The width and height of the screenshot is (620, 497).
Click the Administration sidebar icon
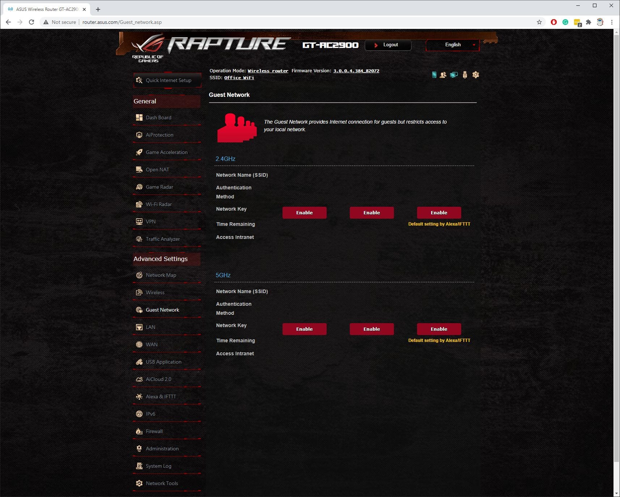(x=139, y=449)
